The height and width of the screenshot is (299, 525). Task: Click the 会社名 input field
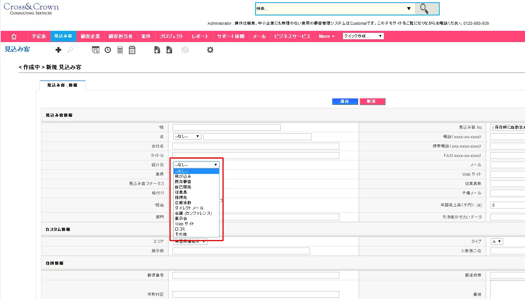(256, 146)
